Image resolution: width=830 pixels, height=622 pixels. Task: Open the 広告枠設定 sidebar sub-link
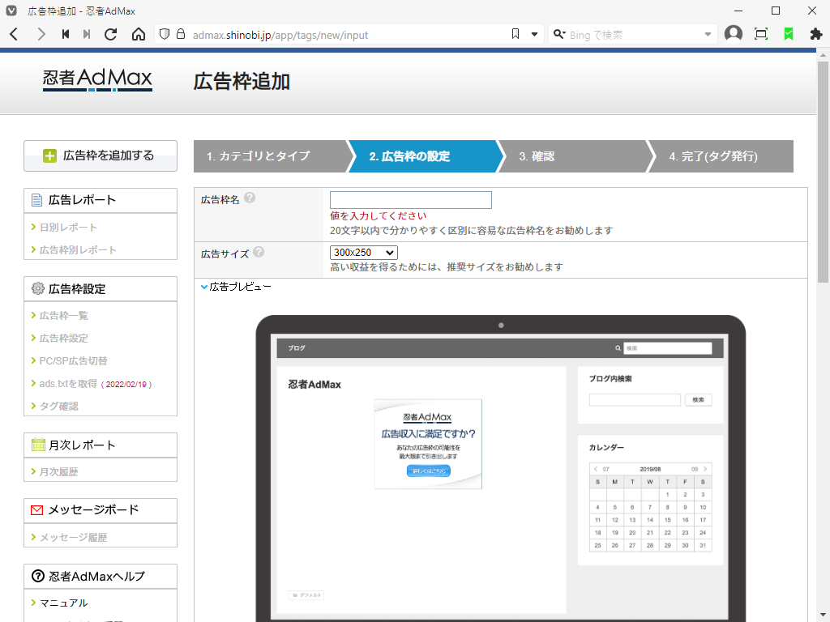click(63, 339)
